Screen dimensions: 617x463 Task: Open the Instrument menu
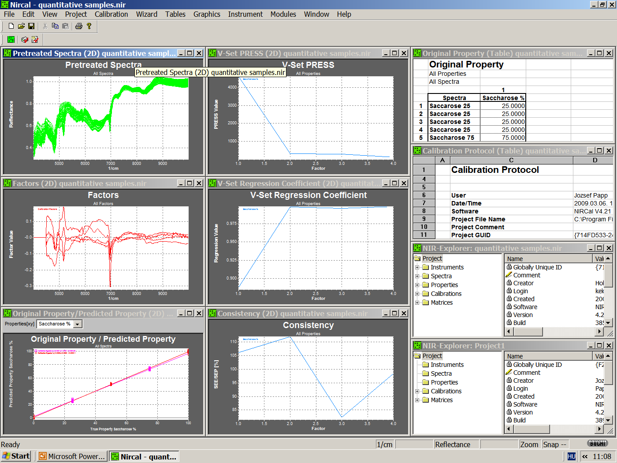pyautogui.click(x=245, y=14)
